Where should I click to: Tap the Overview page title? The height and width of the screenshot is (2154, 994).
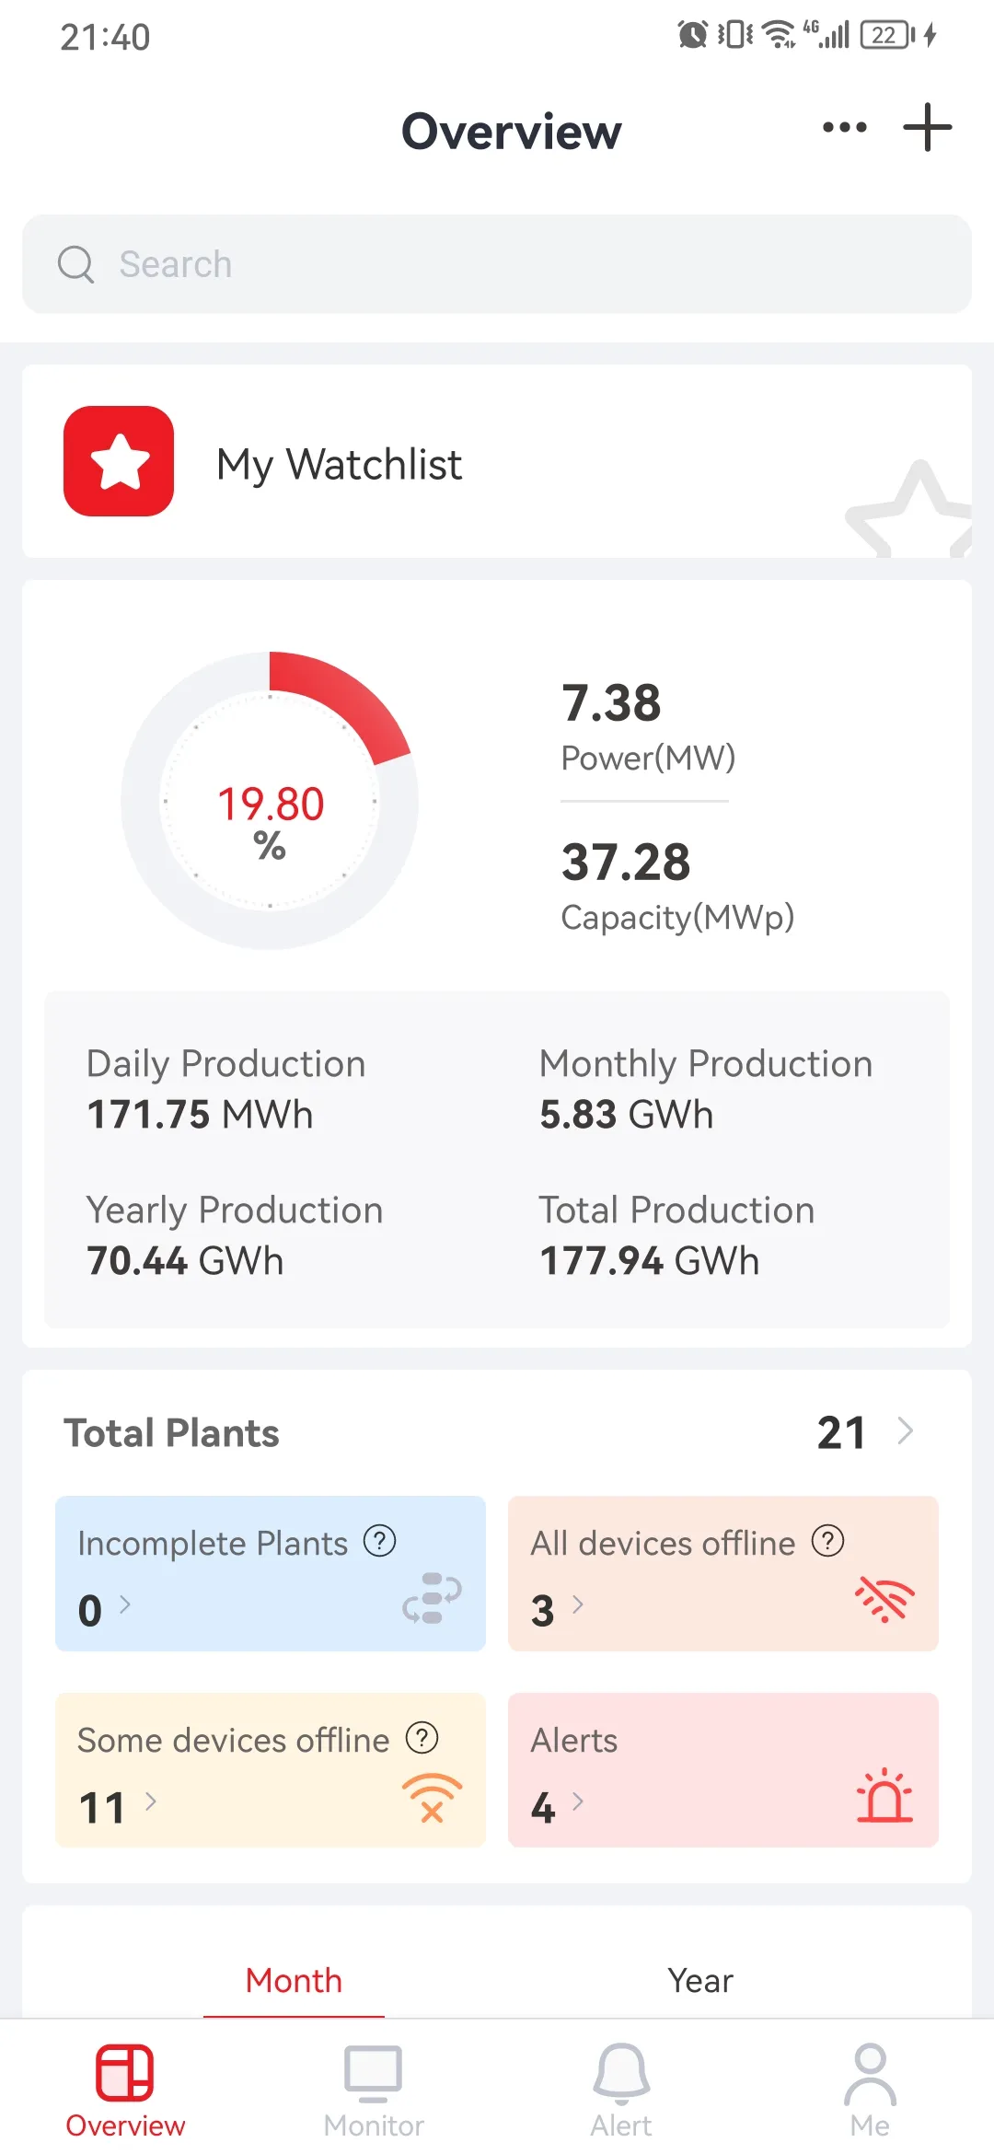click(512, 131)
